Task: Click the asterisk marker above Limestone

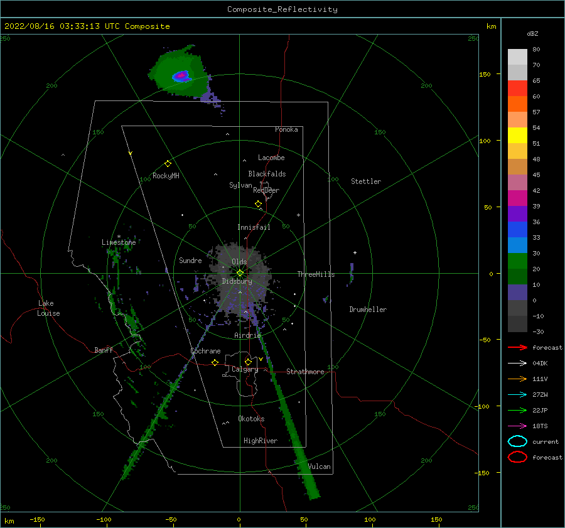Action: tap(119, 237)
